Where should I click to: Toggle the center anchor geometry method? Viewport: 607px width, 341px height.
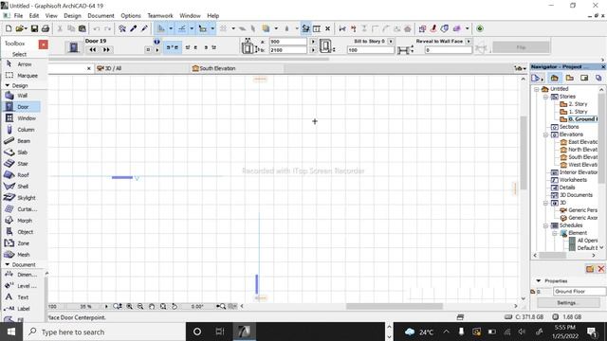click(173, 47)
